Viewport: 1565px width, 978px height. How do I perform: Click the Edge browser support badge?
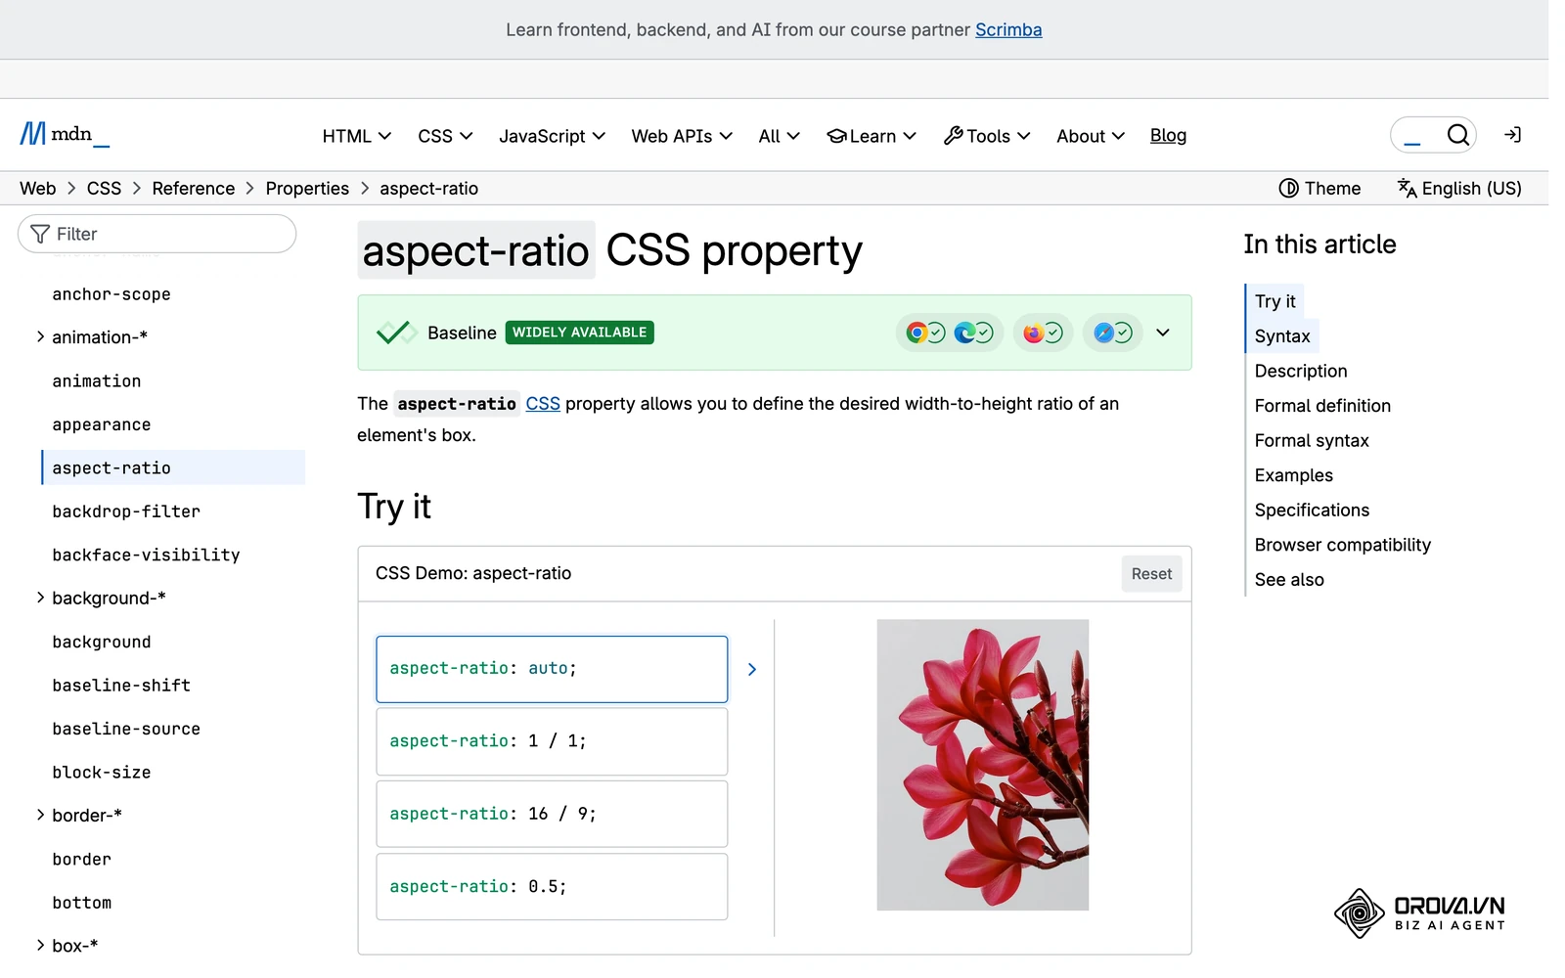point(973,333)
